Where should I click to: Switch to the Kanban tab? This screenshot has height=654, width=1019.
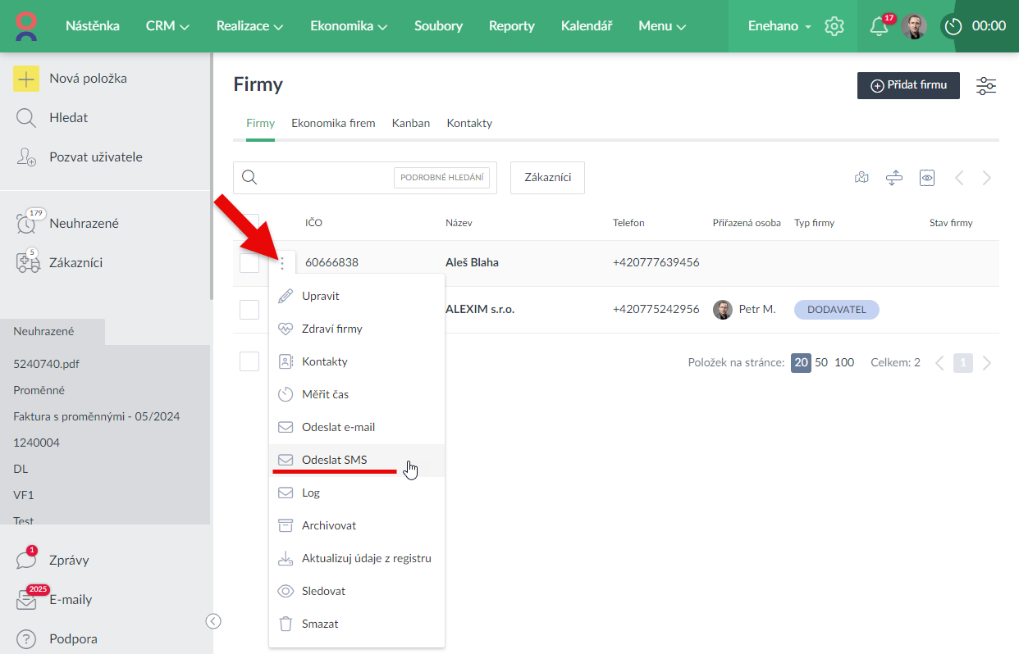[x=411, y=123]
